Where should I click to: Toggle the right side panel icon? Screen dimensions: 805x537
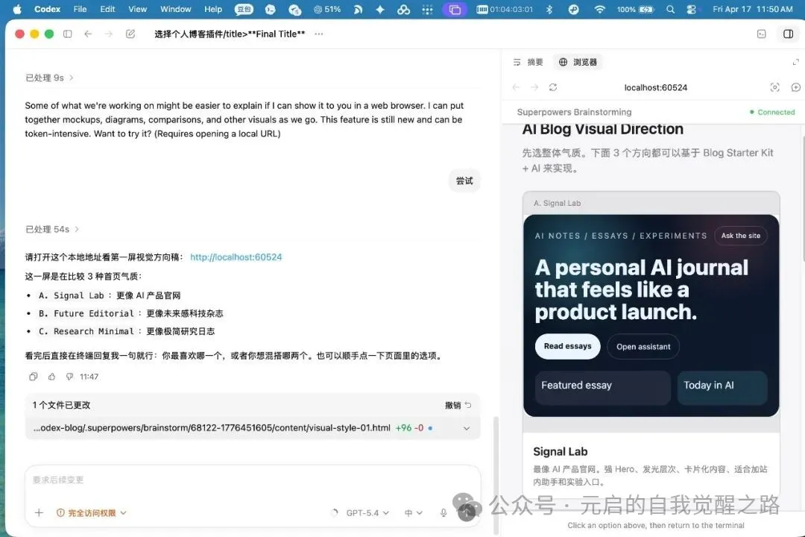(x=788, y=34)
